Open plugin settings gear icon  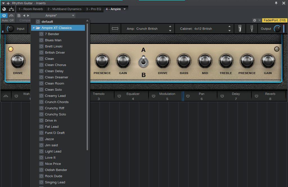coord(254,20)
